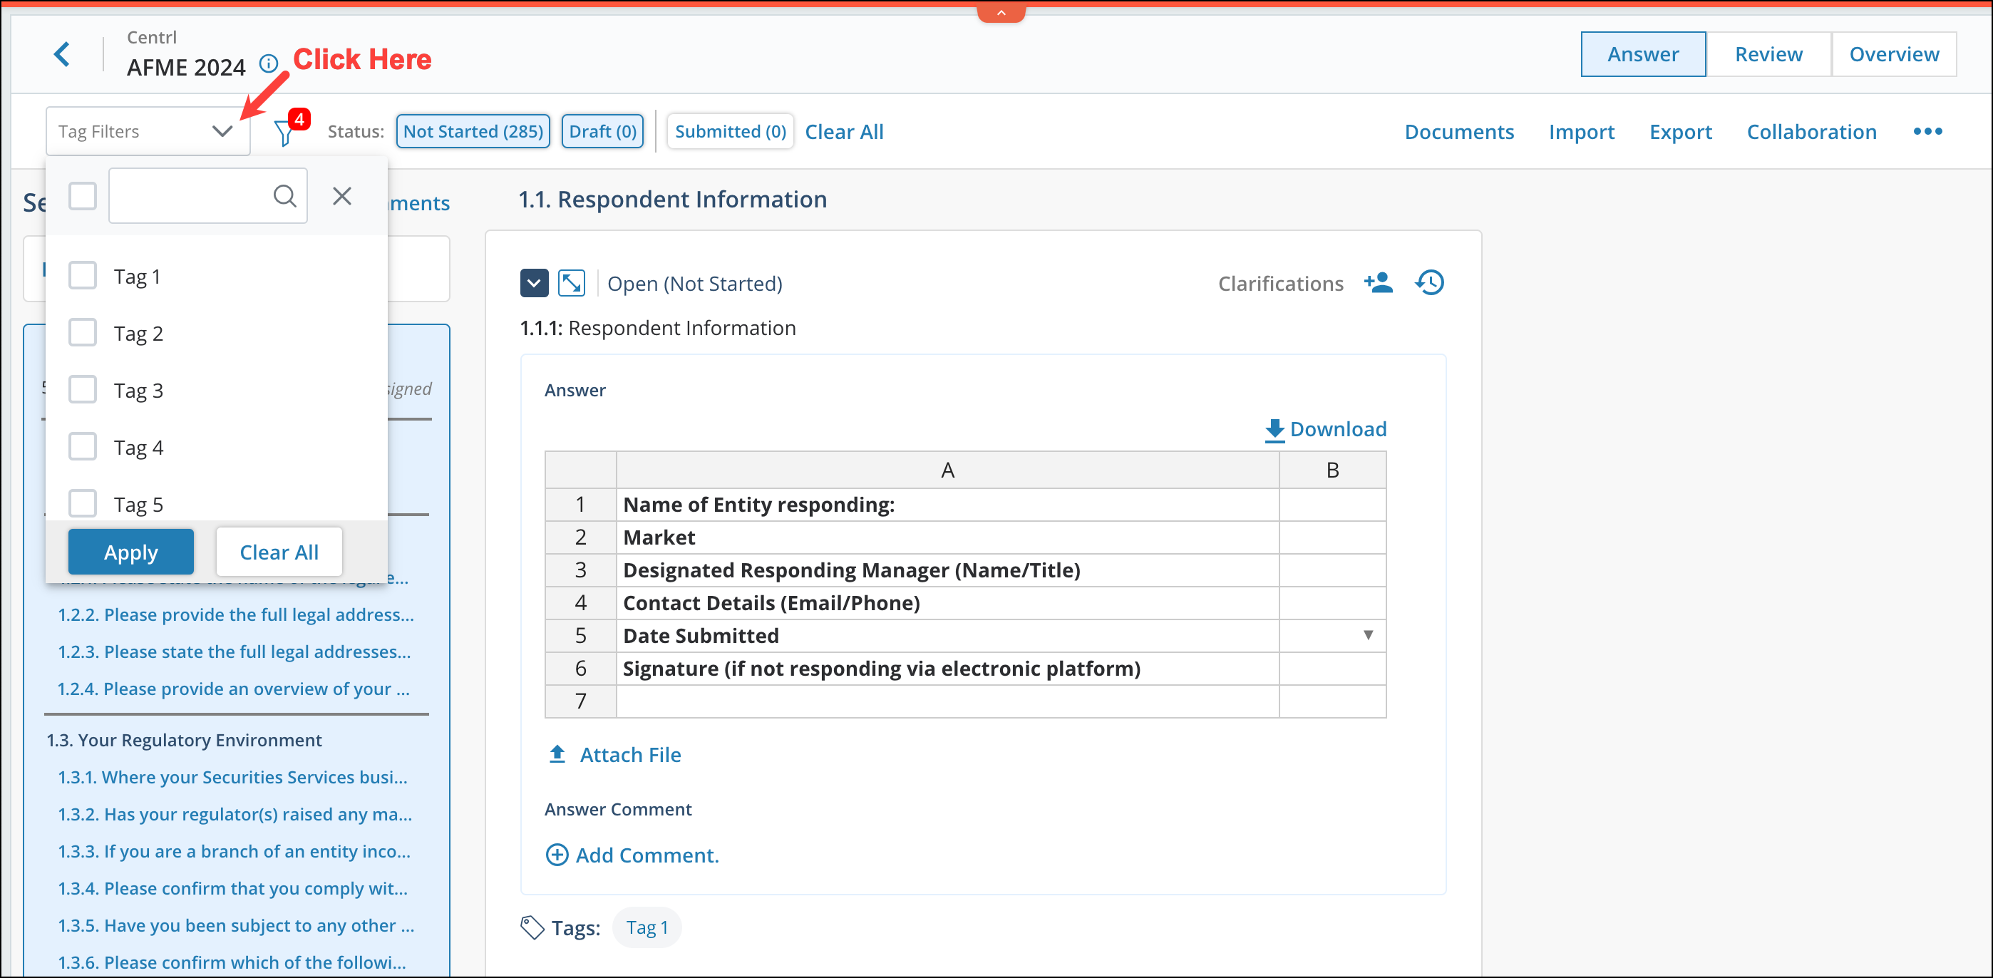This screenshot has width=1993, height=978.
Task: Open the dropdown in the Date Submitted cell
Action: (x=1369, y=635)
